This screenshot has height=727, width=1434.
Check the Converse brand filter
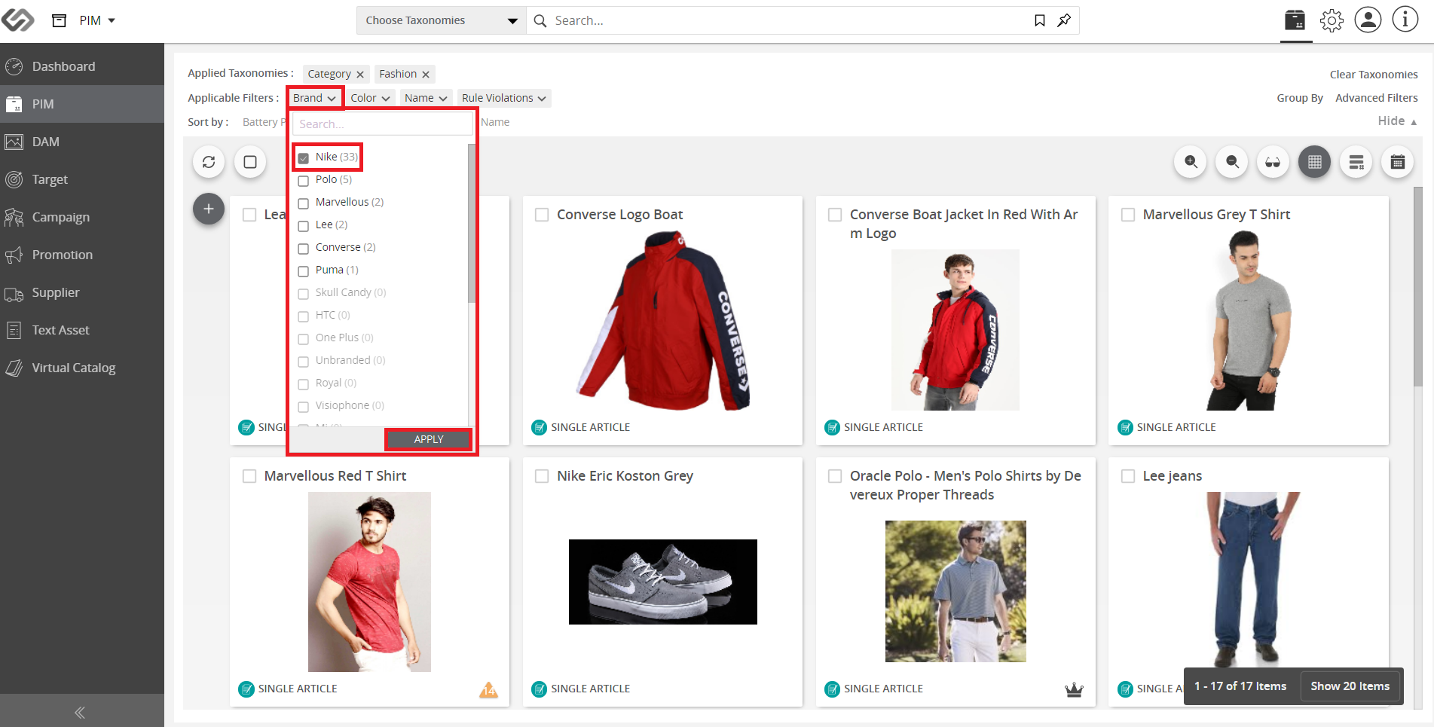(x=304, y=249)
